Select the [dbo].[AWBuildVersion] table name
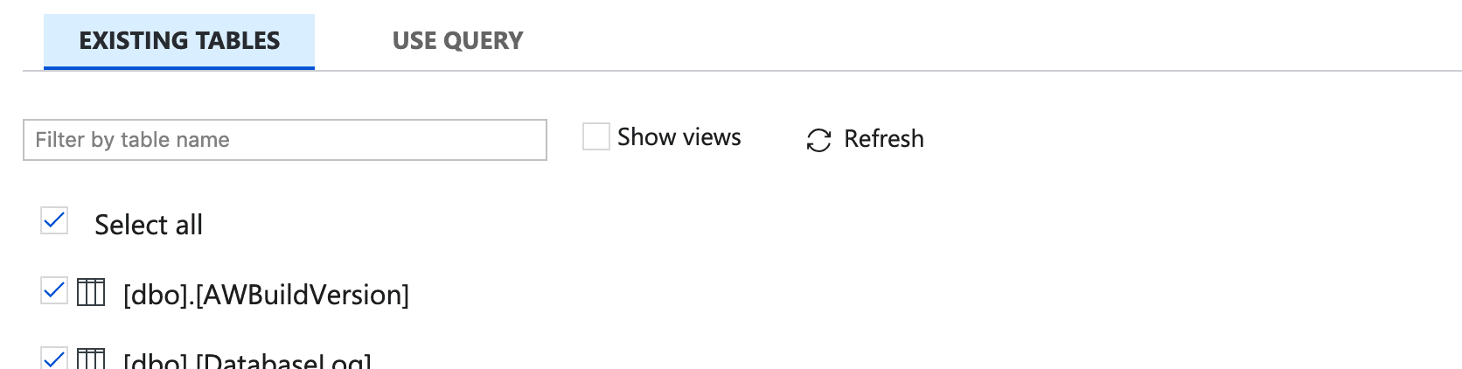Screen dimensions: 1462x369 click(266, 295)
